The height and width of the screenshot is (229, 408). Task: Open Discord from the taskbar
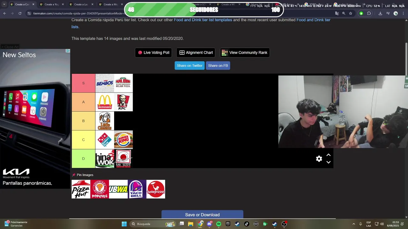pyautogui.click(x=209, y=224)
